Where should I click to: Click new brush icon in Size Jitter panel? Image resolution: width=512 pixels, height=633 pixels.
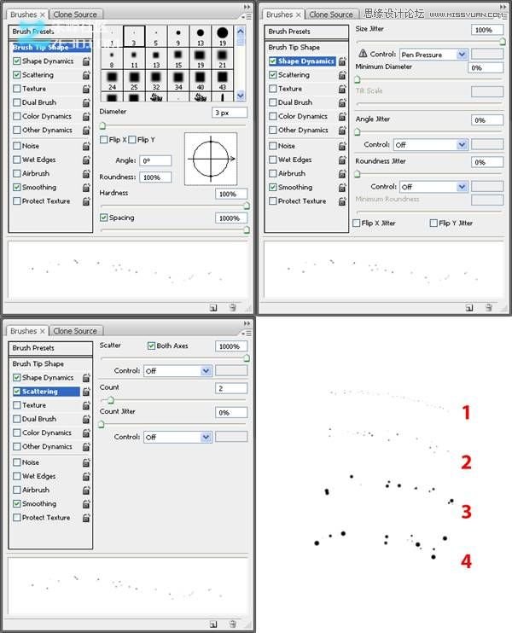tap(469, 307)
